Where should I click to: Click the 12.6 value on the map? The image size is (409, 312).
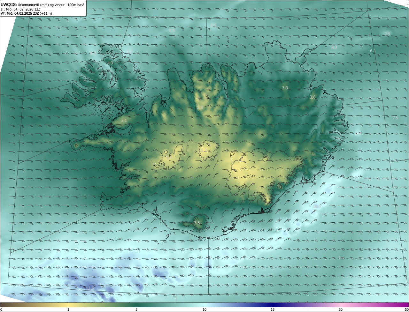90,288
